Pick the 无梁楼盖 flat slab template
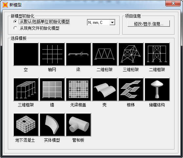This screenshot has width=183, height=158. click(78, 89)
